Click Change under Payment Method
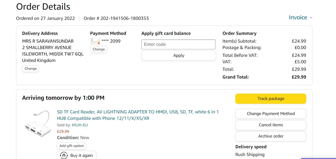The width and height of the screenshot is (336, 159). [98, 49]
